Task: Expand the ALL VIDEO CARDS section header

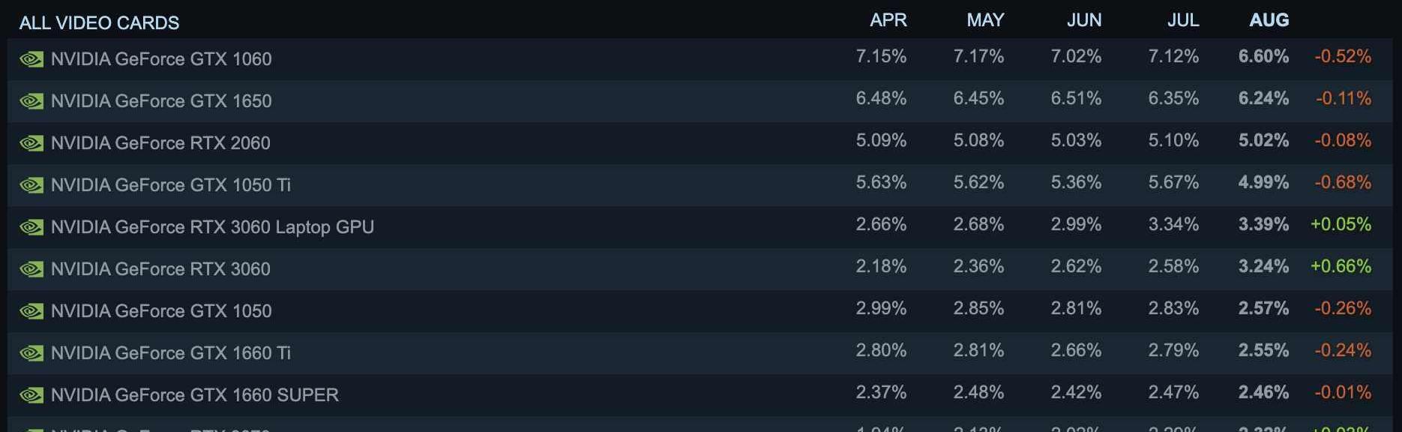Action: pos(99,22)
